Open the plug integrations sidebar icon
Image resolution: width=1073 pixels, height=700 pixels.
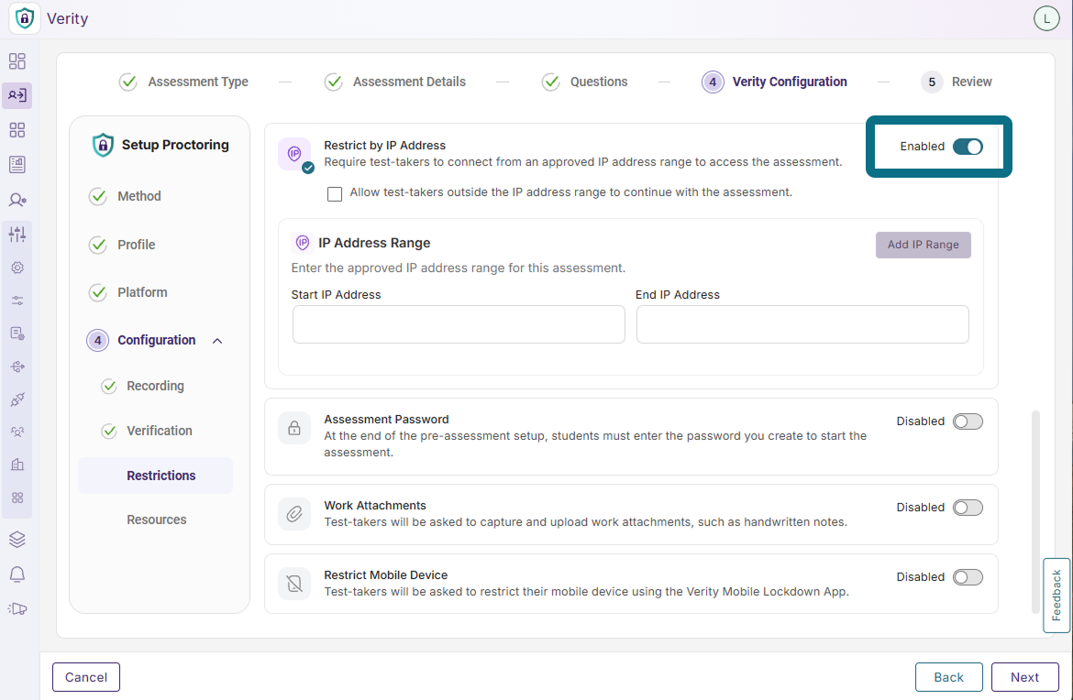[17, 399]
